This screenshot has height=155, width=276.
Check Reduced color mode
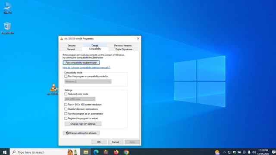coord(66,94)
